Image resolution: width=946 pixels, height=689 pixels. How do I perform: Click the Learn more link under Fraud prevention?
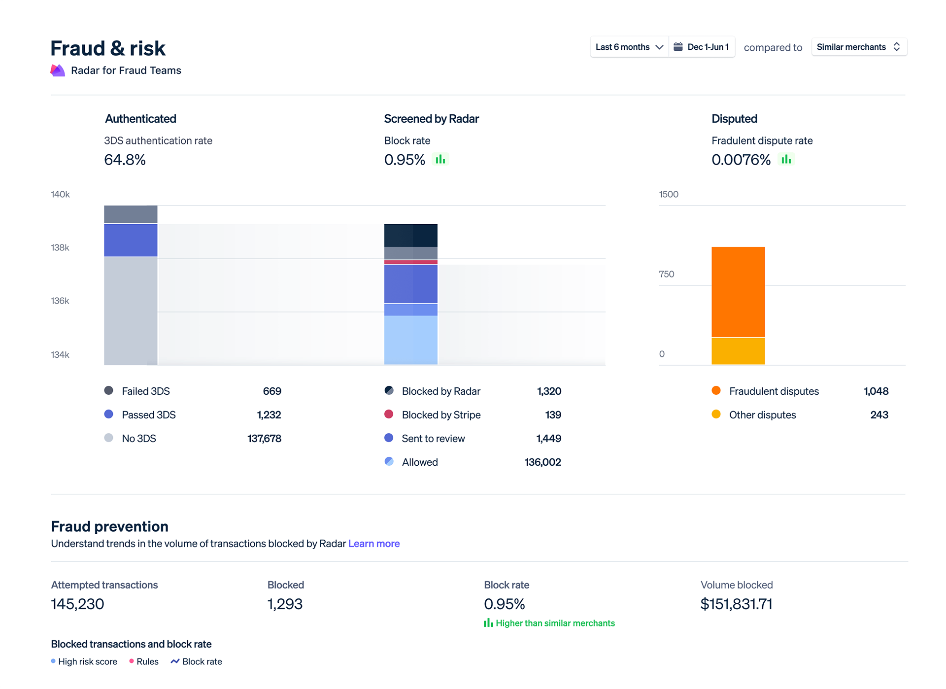click(373, 544)
